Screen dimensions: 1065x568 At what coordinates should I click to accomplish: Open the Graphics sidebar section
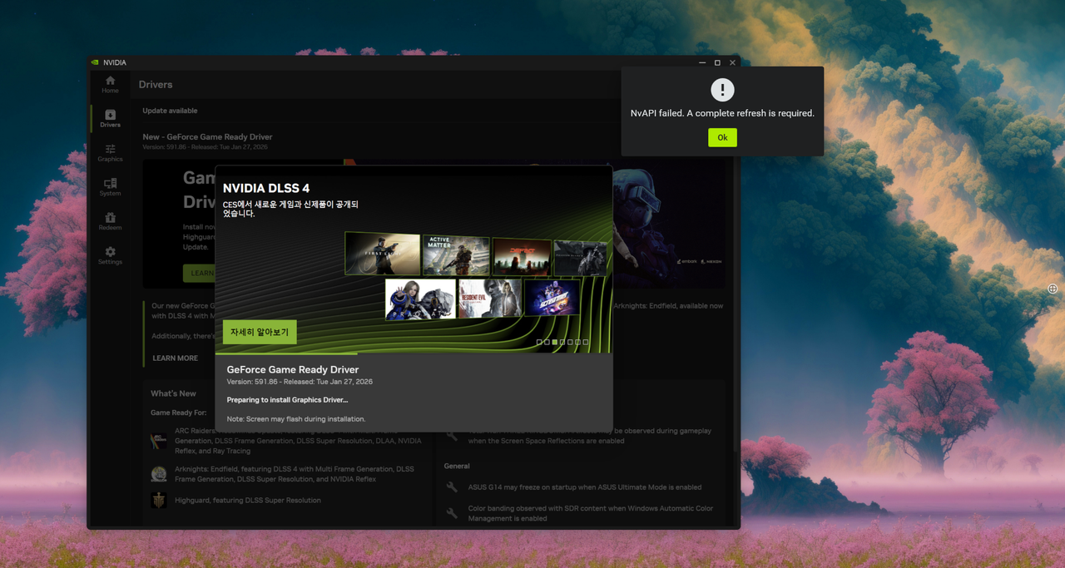[110, 153]
